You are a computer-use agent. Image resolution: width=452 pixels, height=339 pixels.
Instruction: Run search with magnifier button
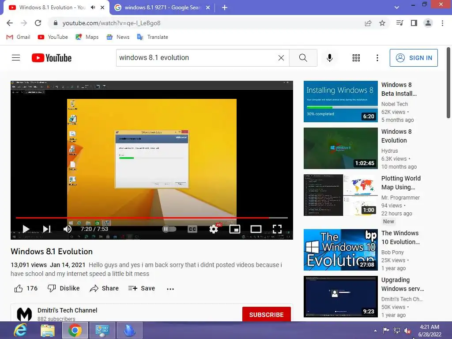click(303, 58)
